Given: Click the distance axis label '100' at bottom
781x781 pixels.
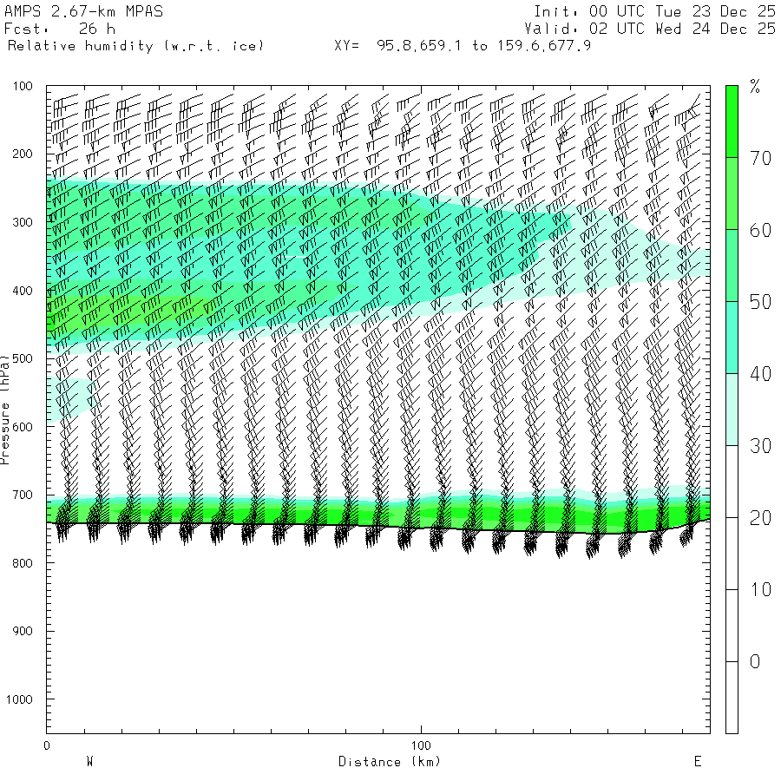Looking at the screenshot, I should pos(421,745).
